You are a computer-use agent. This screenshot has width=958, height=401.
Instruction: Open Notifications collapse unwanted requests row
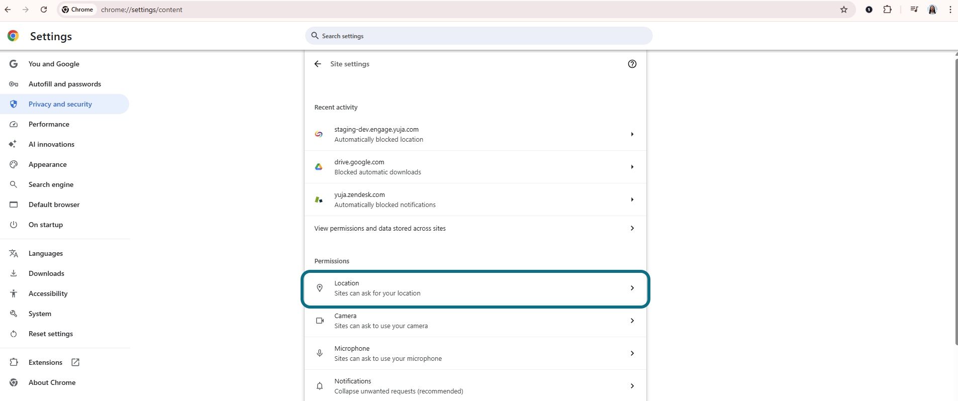[x=475, y=386]
